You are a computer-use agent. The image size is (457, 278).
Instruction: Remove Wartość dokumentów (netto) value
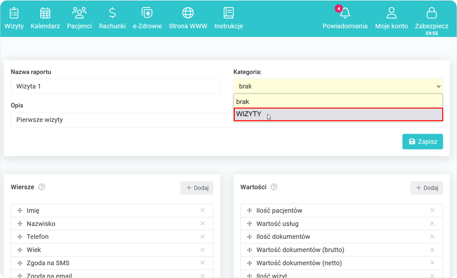pos(432,263)
